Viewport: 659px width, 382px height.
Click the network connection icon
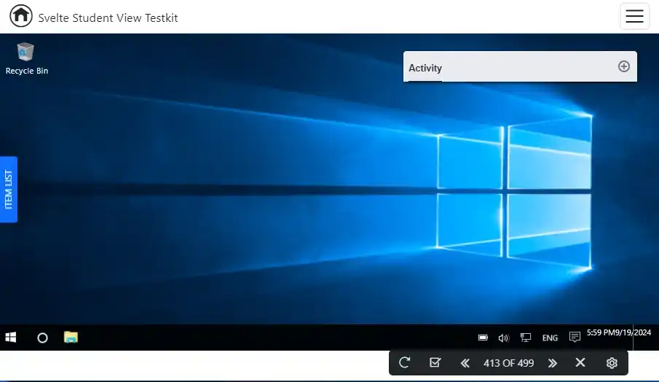point(526,338)
